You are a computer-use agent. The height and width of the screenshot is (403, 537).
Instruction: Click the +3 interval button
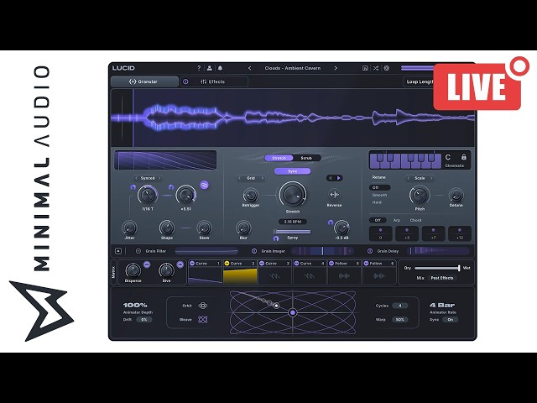407,233
